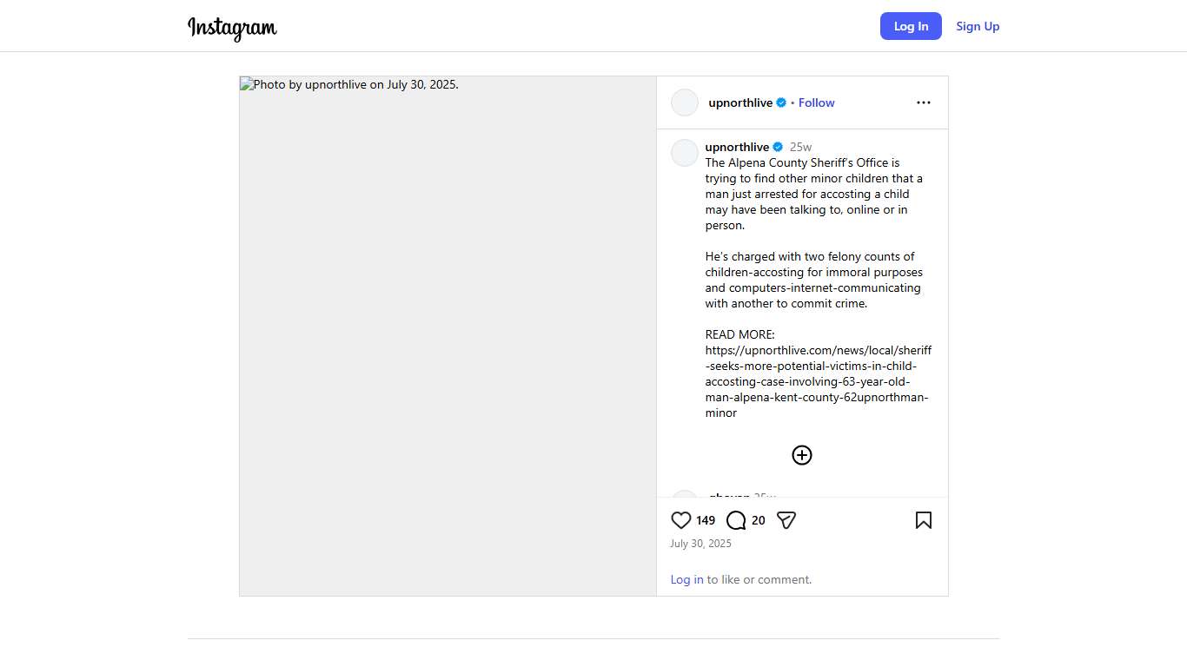This screenshot has height=667, width=1187.
Task: Follow the upnorthlive account
Action: coord(816,102)
